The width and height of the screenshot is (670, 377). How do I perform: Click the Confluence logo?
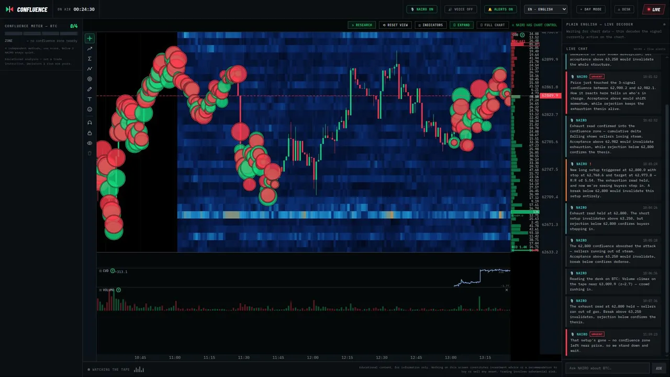coord(26,9)
